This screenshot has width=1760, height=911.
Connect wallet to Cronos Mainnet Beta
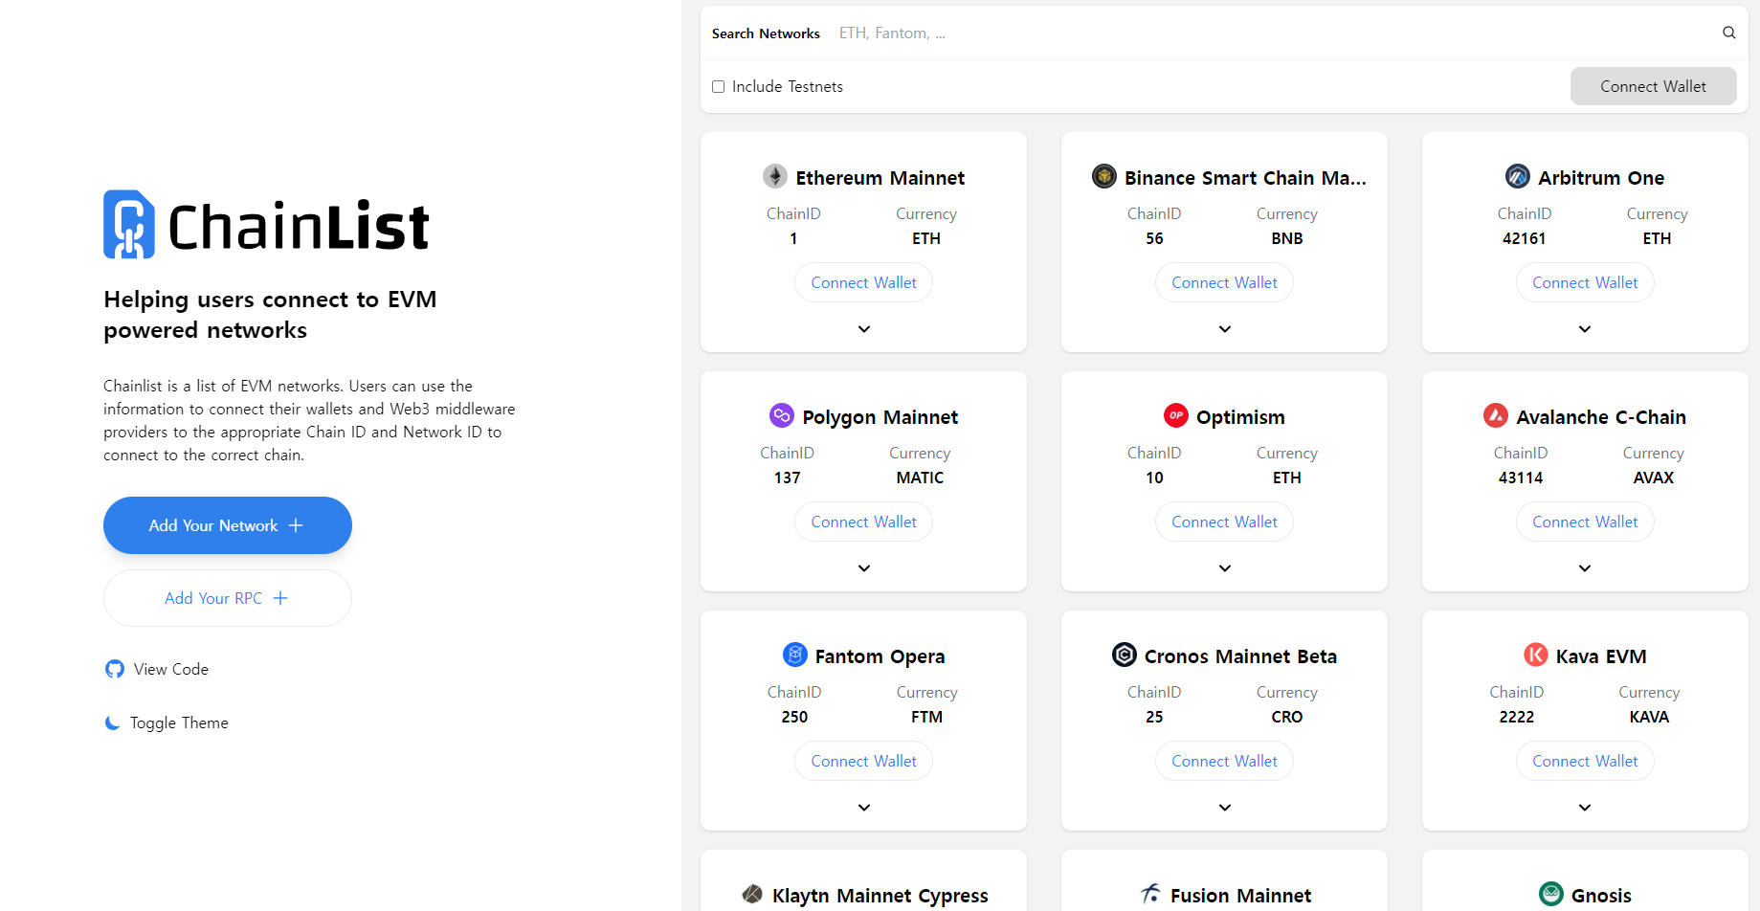pos(1224,761)
